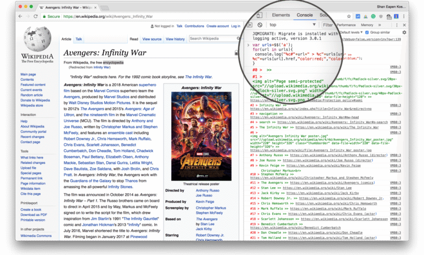Select the highlighted word 'encyclopedia'
Image resolution: width=424 pixels, height=255 pixels.
pos(113,62)
